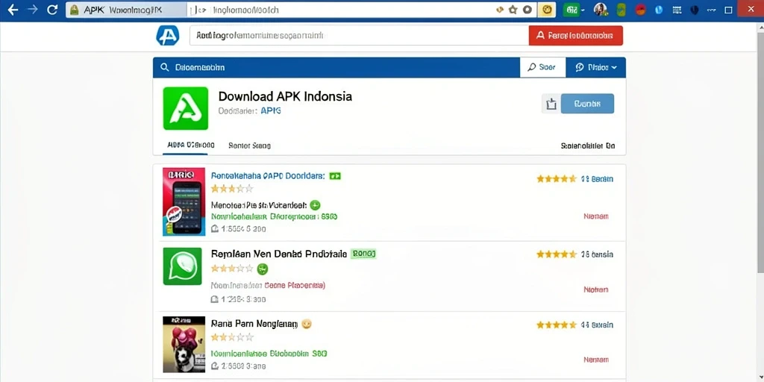Click the padlock icon in the address bar
This screenshot has height=382, width=764.
74,10
